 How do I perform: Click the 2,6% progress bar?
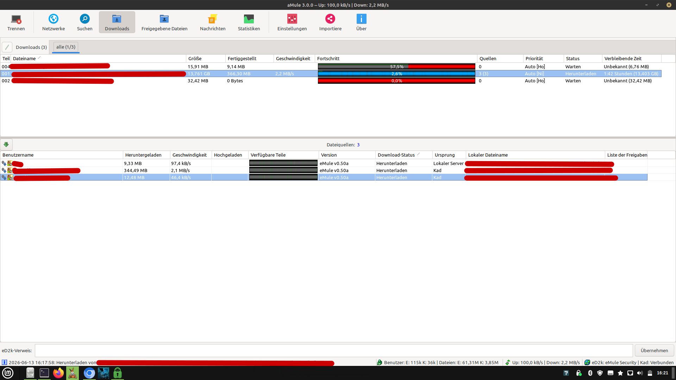click(x=396, y=74)
